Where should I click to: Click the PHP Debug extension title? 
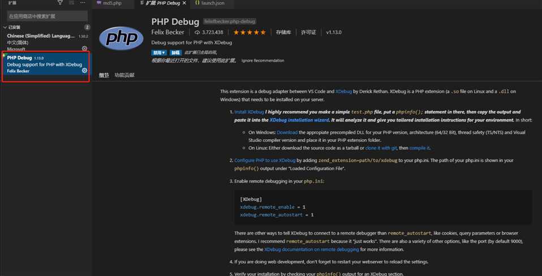pyautogui.click(x=175, y=21)
